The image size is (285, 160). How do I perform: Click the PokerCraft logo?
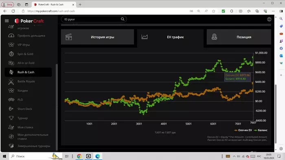coord(29,21)
